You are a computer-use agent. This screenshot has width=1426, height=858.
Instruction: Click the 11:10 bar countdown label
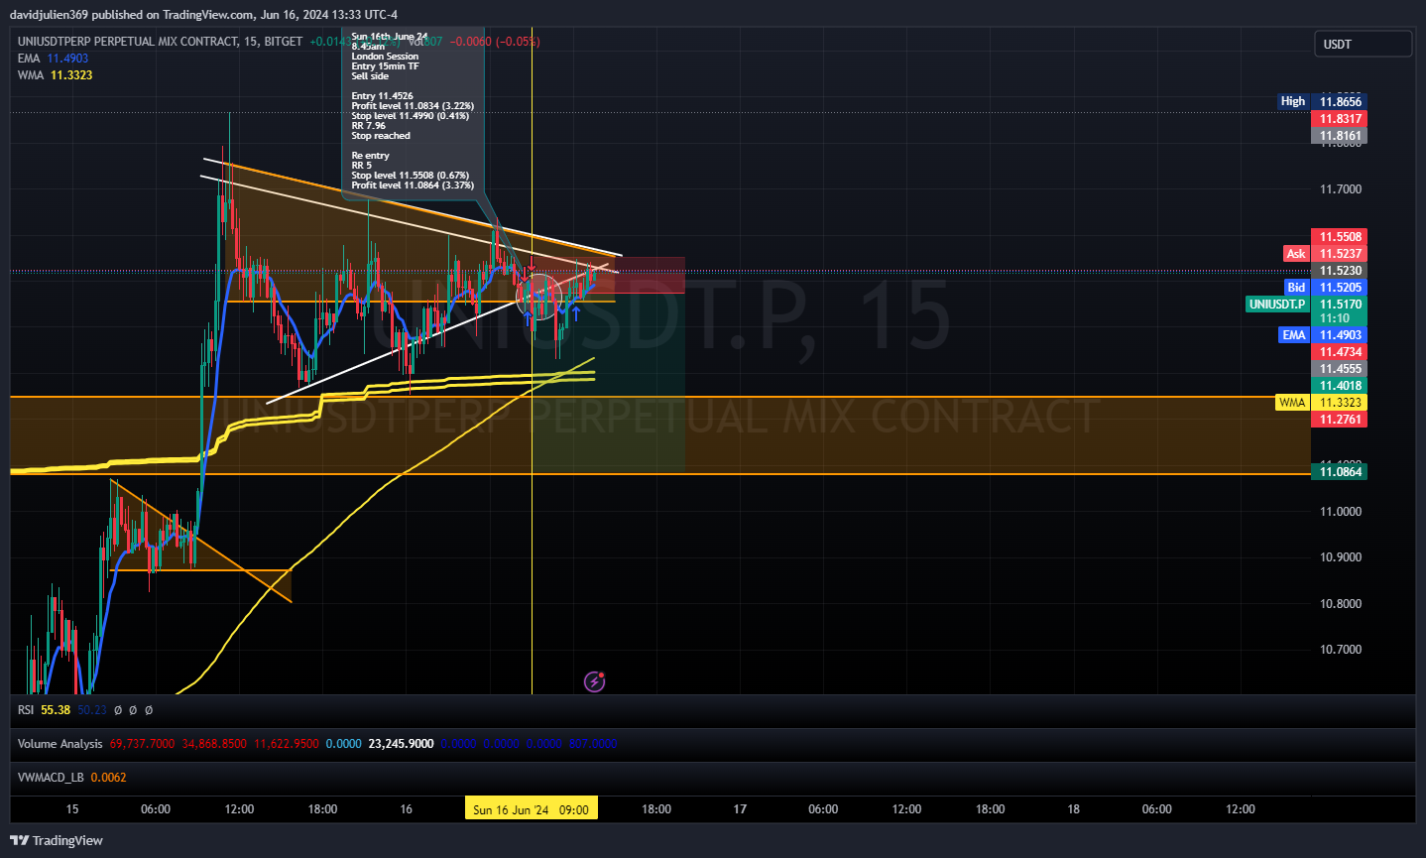[x=1335, y=318]
